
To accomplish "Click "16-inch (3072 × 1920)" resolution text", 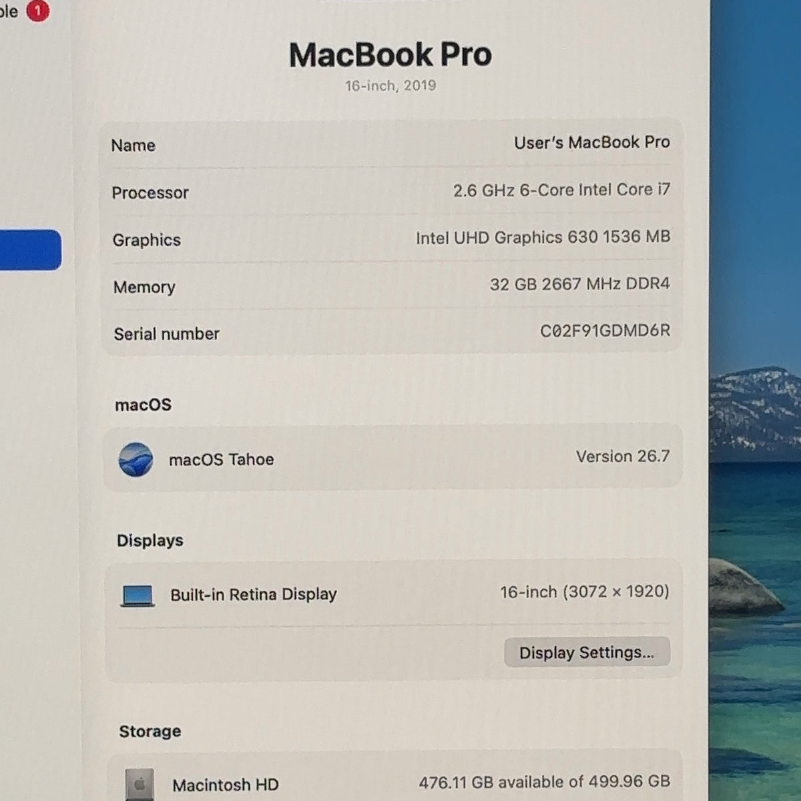I will pyautogui.click(x=585, y=591).
